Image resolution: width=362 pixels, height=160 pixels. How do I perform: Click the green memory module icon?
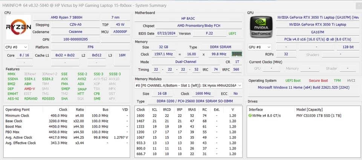[237, 54]
